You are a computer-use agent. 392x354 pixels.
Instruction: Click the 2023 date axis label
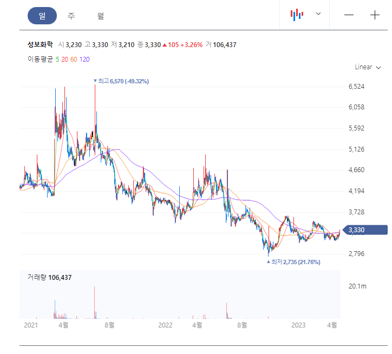[298, 325]
